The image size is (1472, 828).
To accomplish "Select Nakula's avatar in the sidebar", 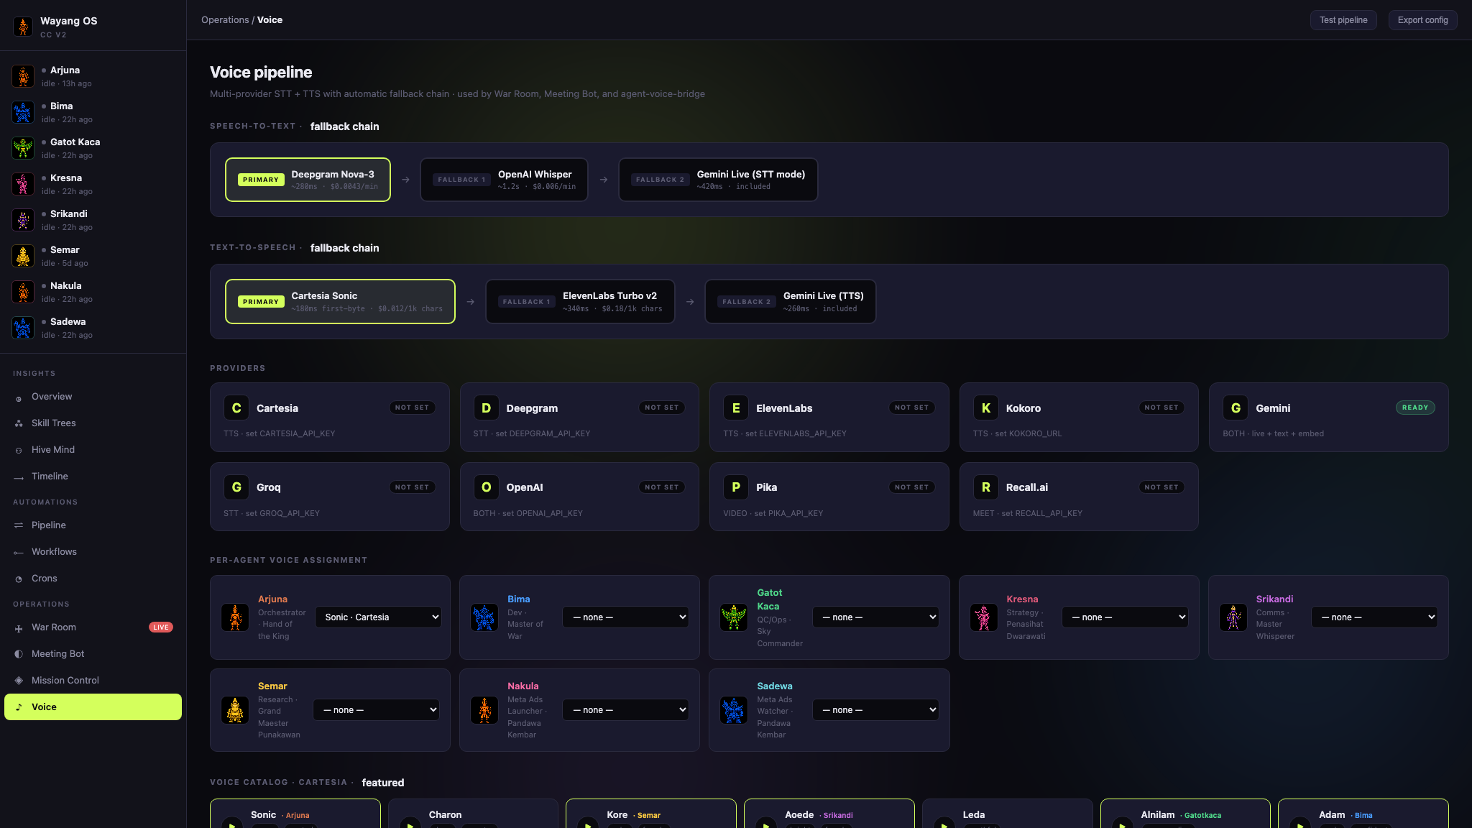I will coord(23,292).
